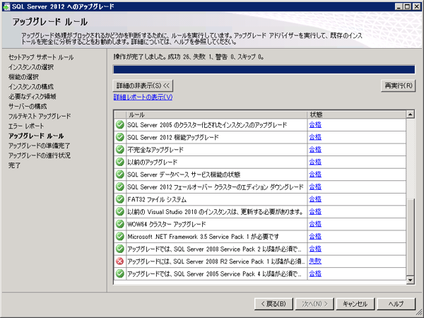Click the completed blue progress bar
424x318 pixels.
(264, 69)
